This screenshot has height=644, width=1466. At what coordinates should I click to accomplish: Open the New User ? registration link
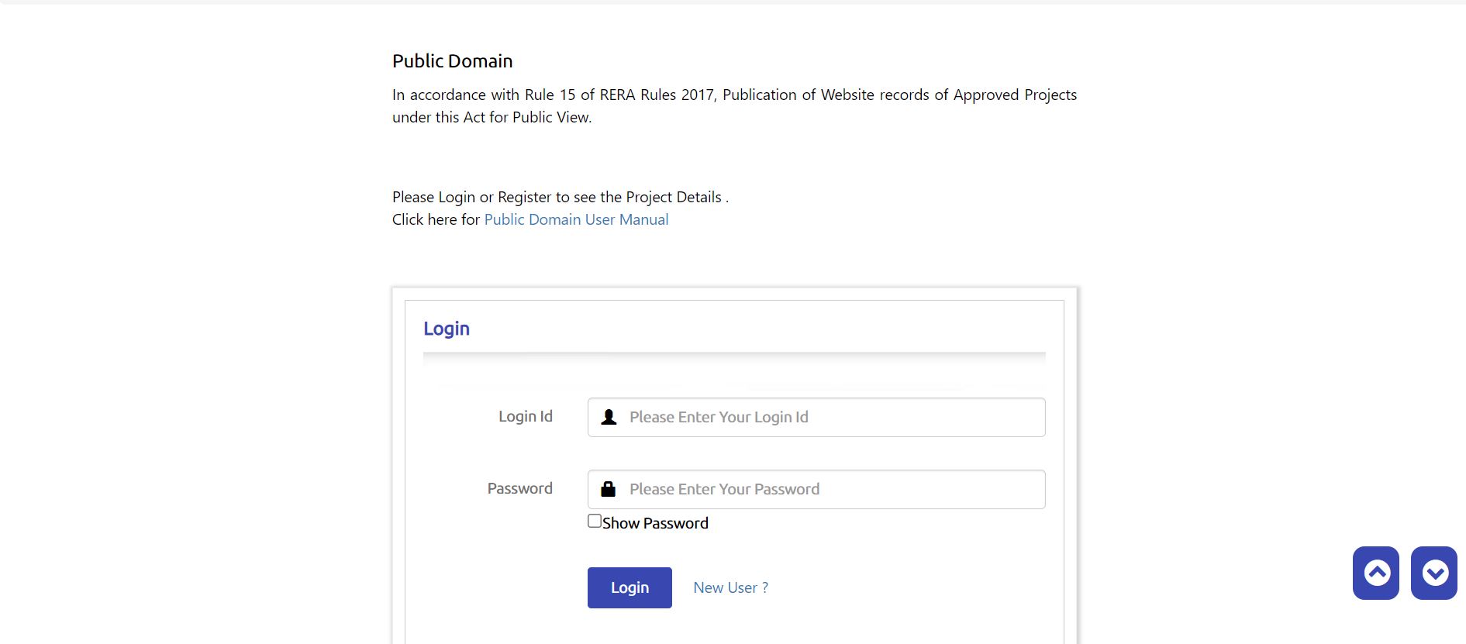(x=730, y=587)
